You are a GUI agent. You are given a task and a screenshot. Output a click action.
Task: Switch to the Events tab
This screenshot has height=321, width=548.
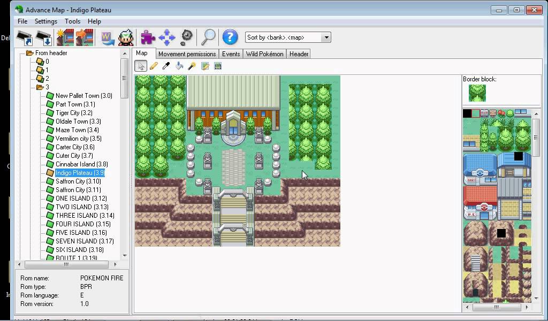[231, 54]
